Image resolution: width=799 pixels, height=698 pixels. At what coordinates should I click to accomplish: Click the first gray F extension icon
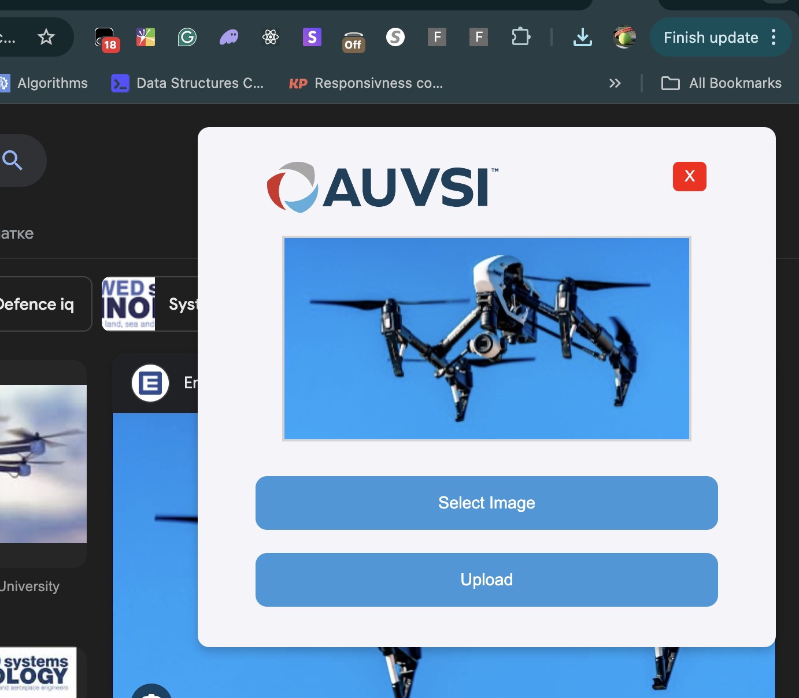pos(437,38)
